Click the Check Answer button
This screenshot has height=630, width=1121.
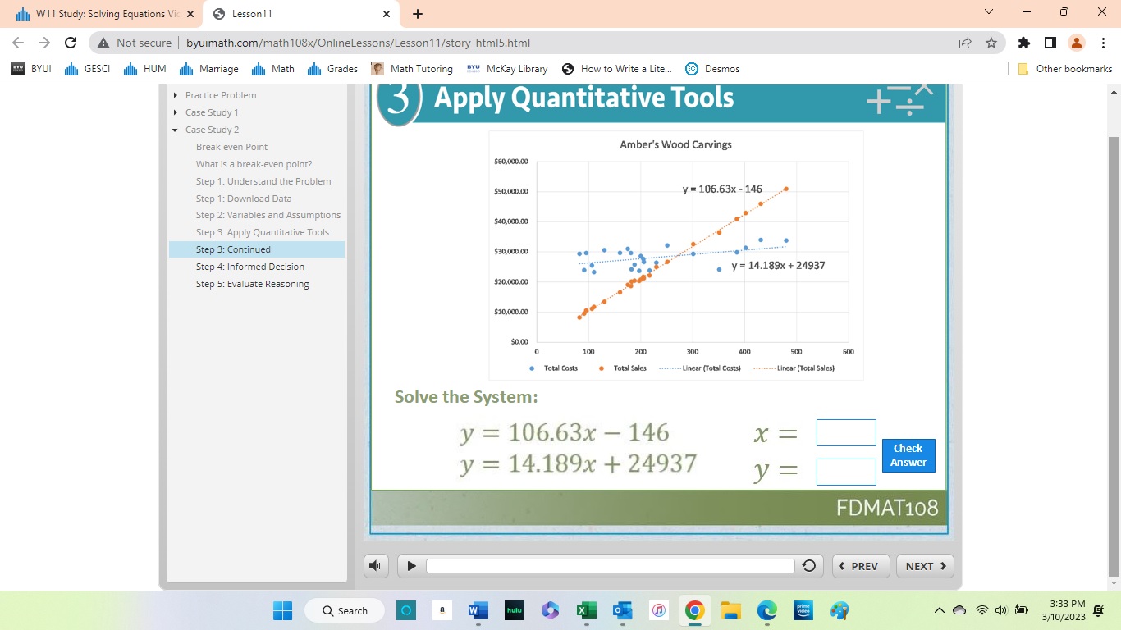[x=908, y=455]
